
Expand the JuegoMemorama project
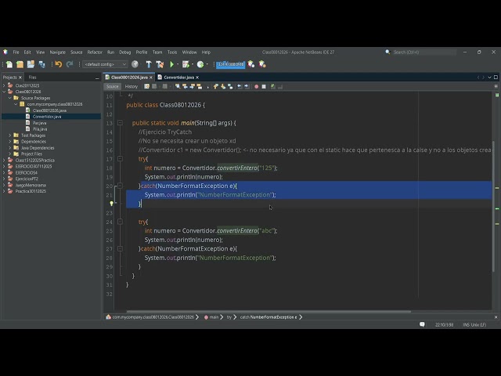4,185
